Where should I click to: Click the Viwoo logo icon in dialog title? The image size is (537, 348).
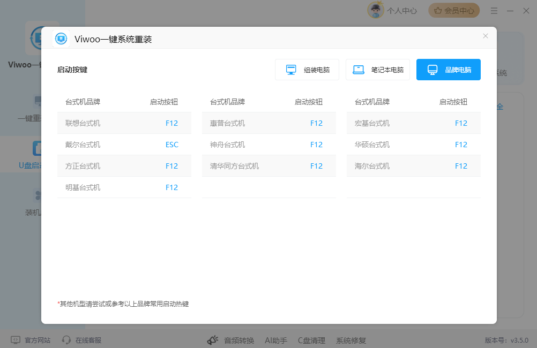point(61,39)
